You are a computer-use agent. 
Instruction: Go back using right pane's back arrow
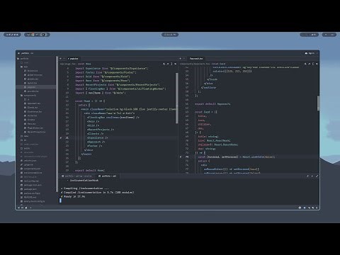click(181, 59)
